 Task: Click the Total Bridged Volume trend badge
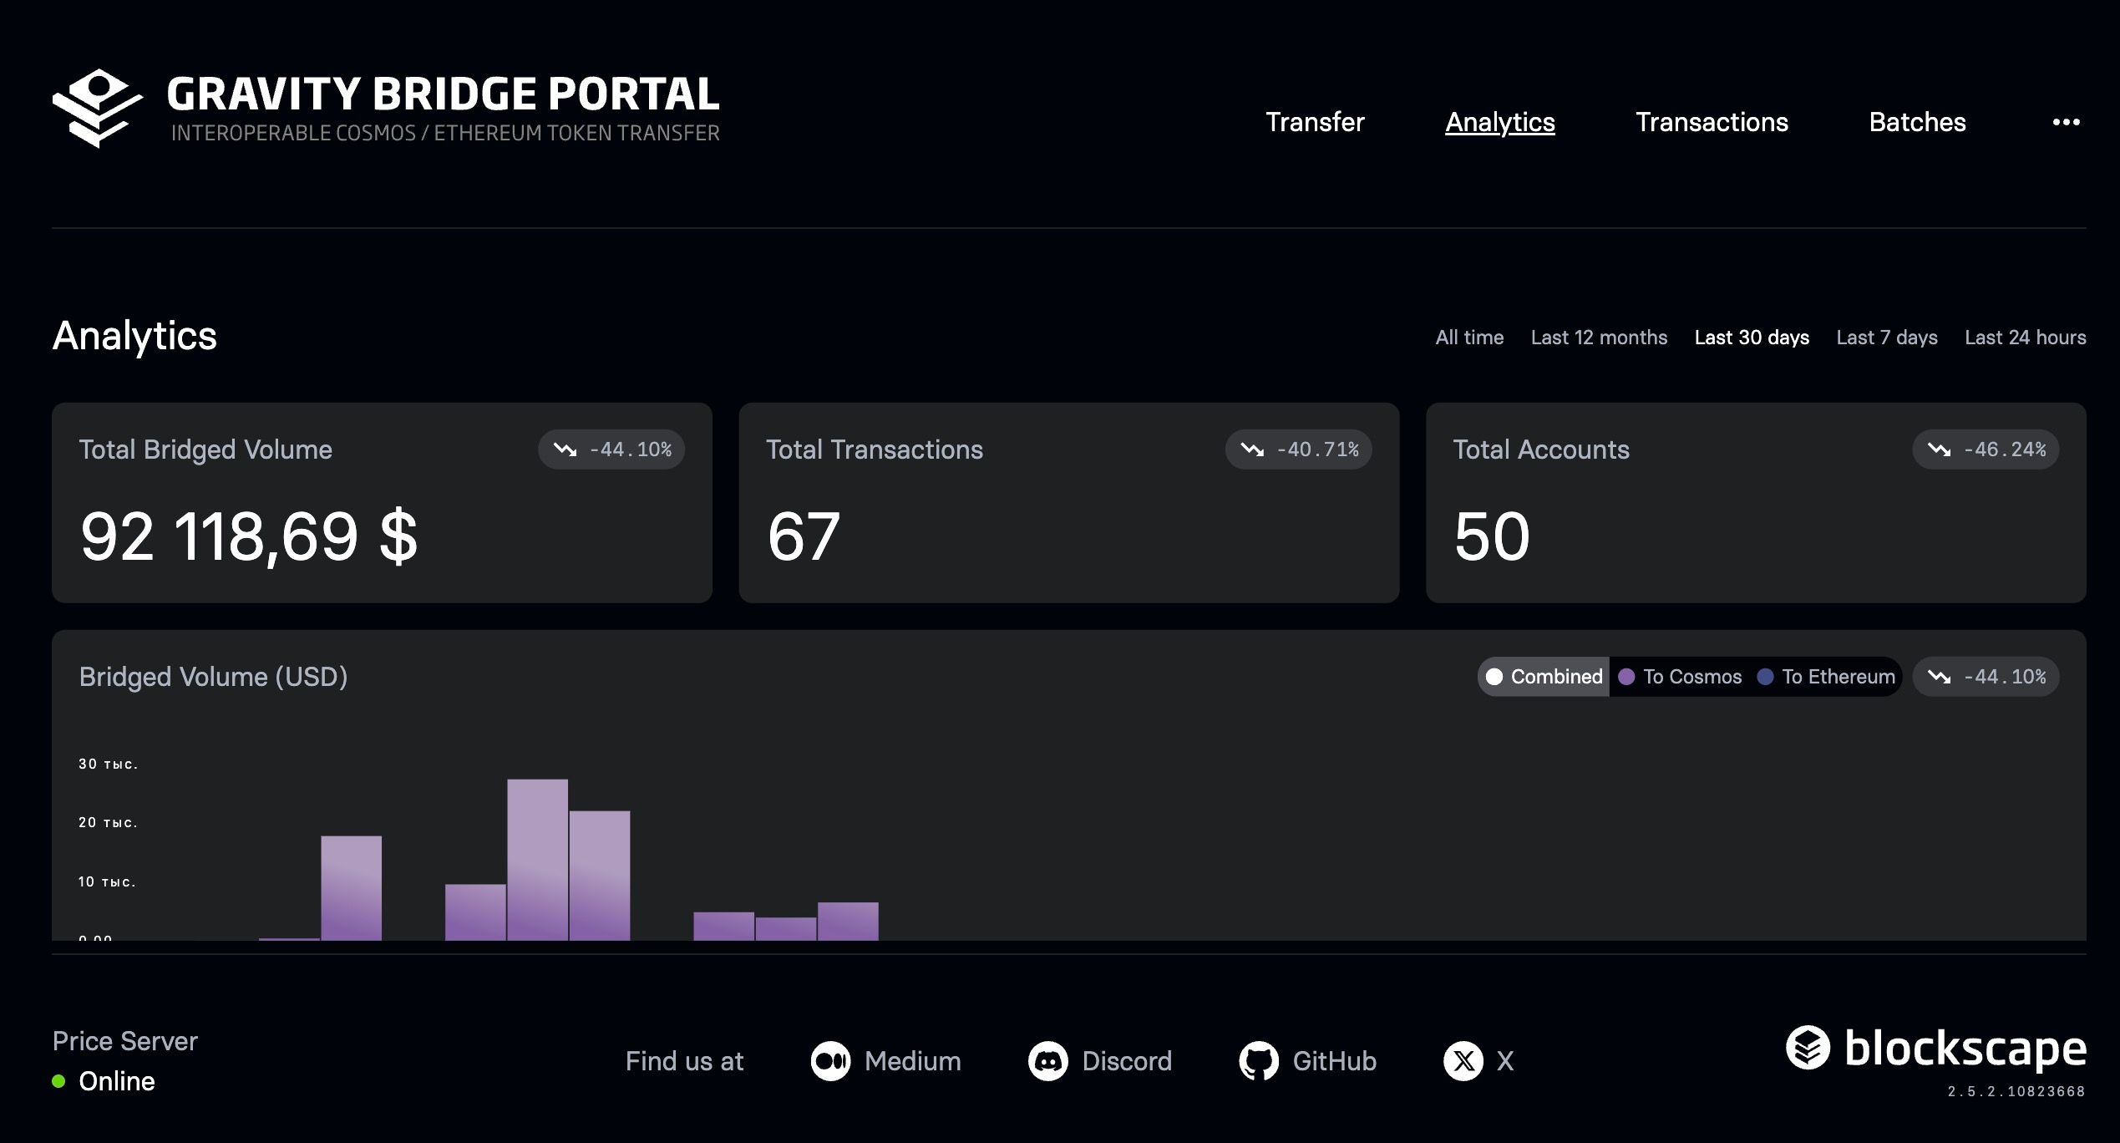[x=611, y=450]
